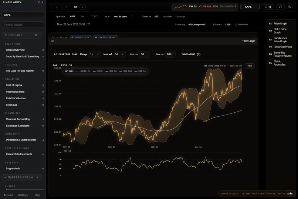Star the Cost of capital feature

[x=43, y=85]
